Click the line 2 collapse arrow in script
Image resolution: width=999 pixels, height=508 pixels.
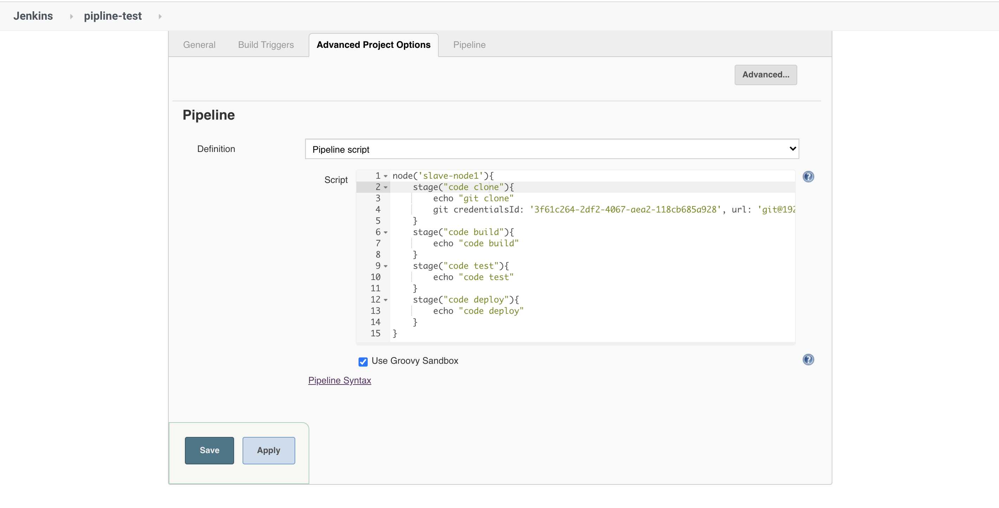pyautogui.click(x=386, y=187)
